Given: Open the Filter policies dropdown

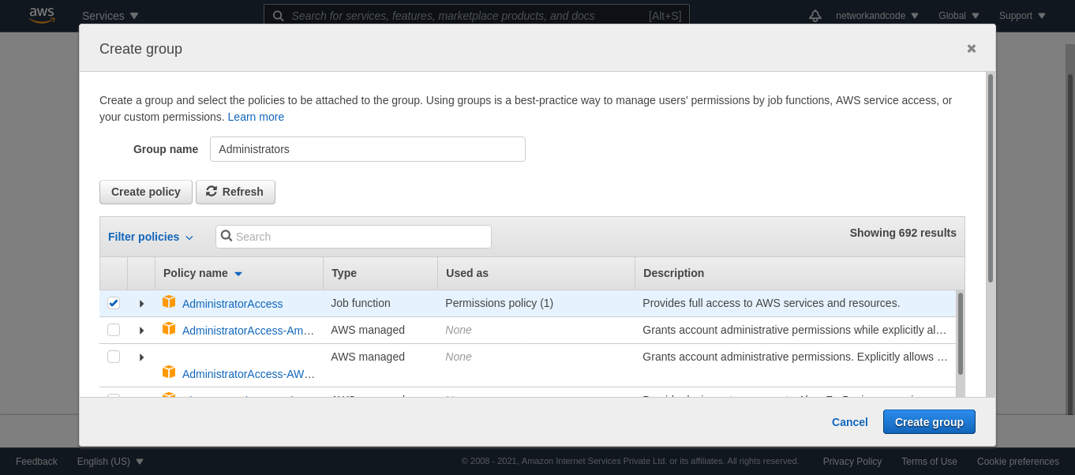Looking at the screenshot, I should pyautogui.click(x=151, y=237).
